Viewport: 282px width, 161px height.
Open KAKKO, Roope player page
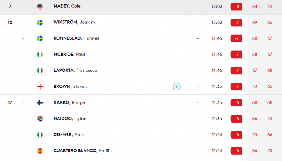coord(69,102)
